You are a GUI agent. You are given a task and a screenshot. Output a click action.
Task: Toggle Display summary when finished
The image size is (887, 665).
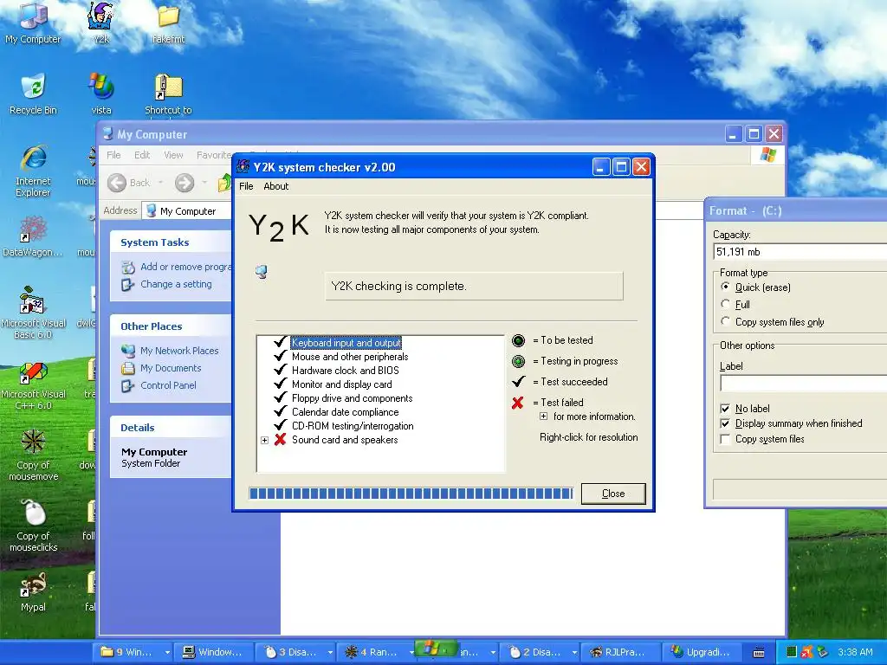[725, 423]
